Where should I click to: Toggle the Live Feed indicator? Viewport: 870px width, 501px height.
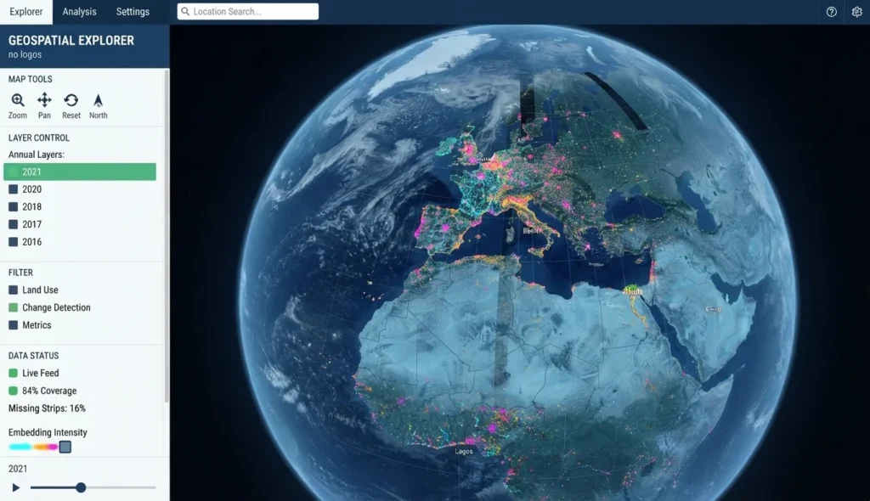click(x=14, y=374)
